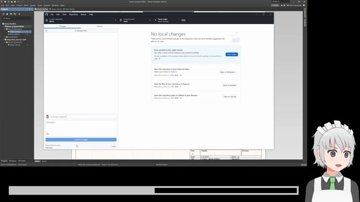Switch to the Changes tab
360x202 pixels.
tap(62, 26)
